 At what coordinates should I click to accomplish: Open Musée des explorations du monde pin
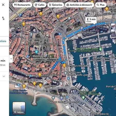[37, 52]
